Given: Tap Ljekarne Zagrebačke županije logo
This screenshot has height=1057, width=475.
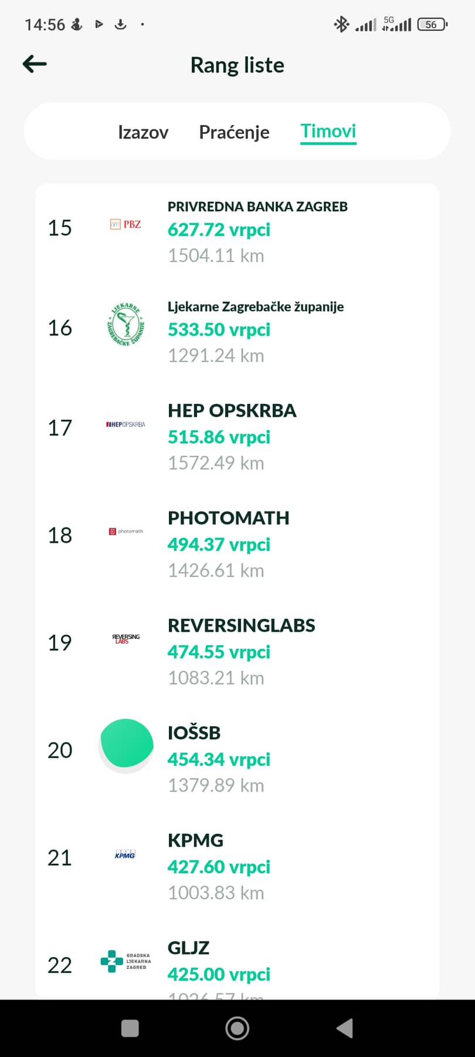Looking at the screenshot, I should (x=125, y=325).
